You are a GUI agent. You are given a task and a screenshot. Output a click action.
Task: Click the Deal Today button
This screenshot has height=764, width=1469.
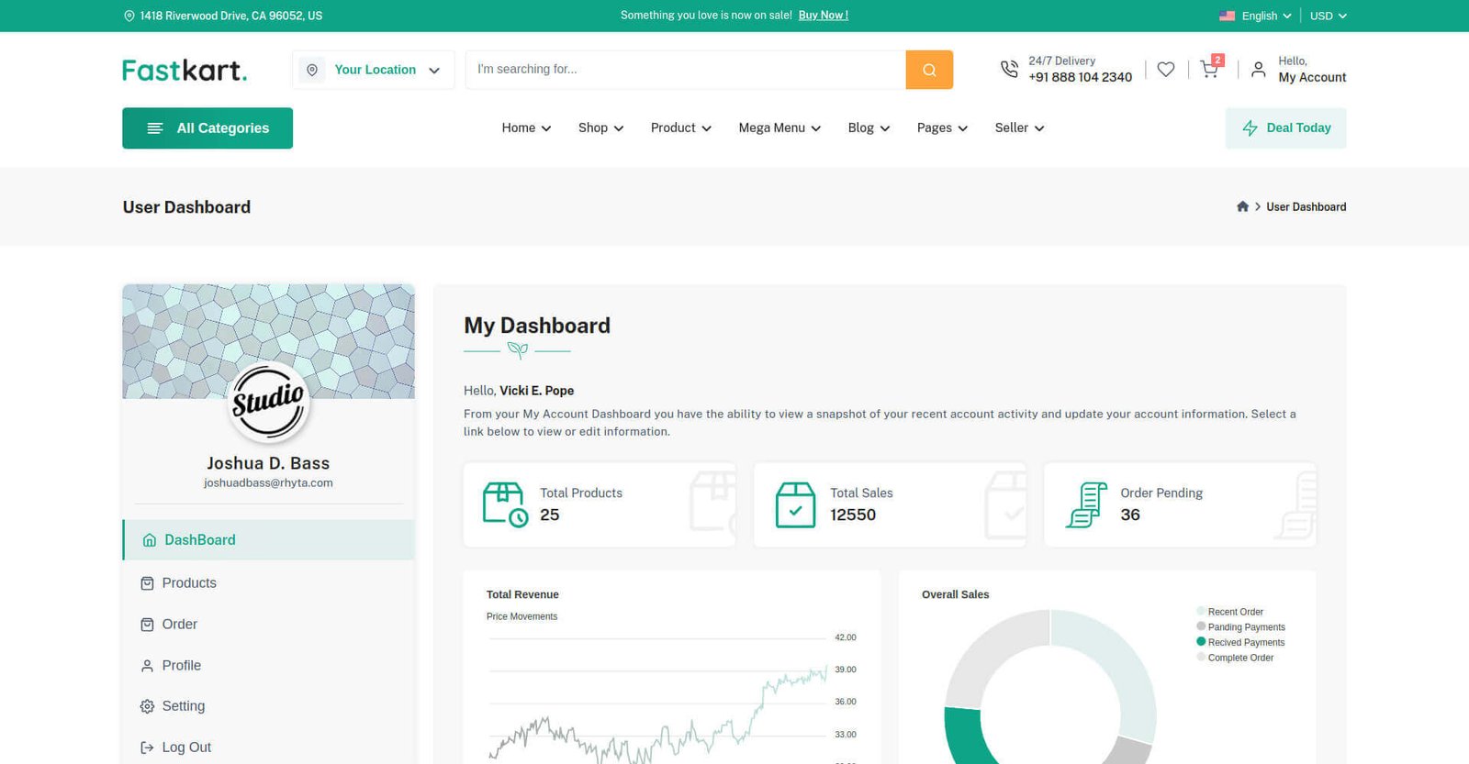1285,128
